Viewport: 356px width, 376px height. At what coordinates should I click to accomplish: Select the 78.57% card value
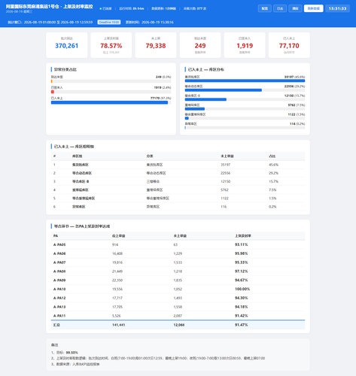[x=111, y=46]
